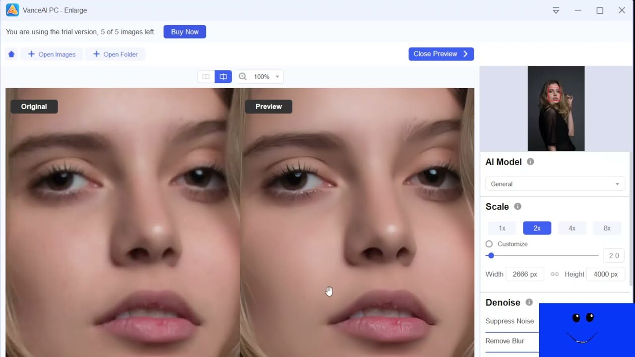635x357 pixels.
Task: Open the 100% zoom level dropdown
Action: 266,76
